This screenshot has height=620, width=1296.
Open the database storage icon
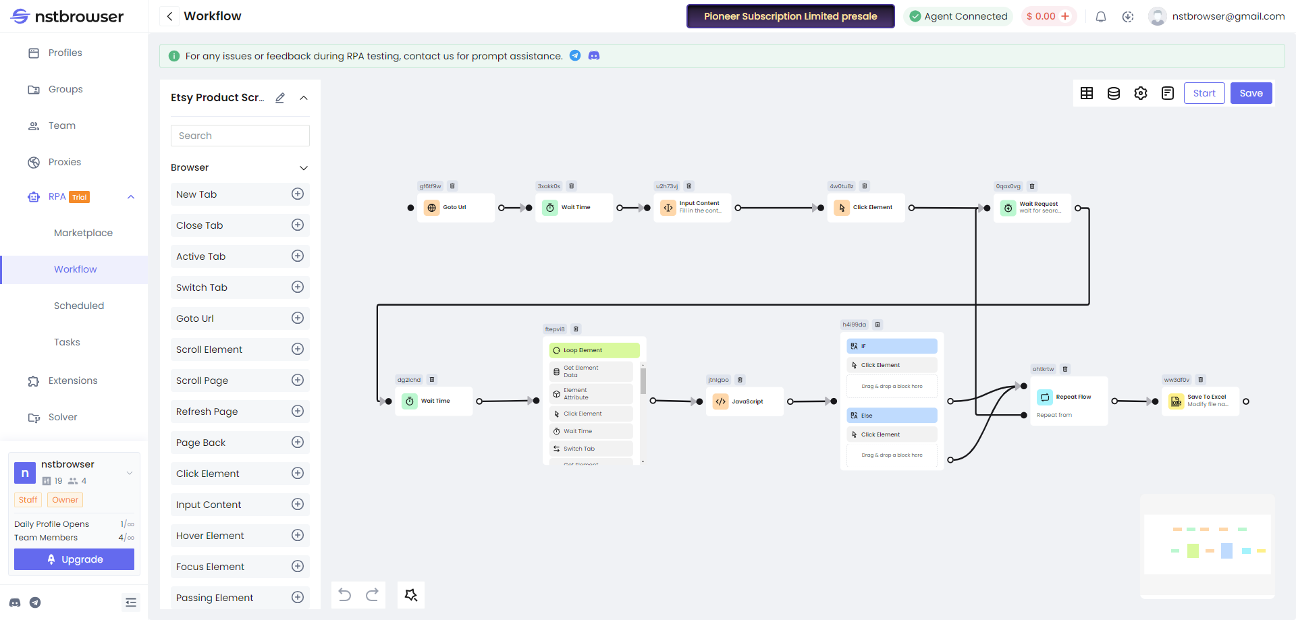(x=1114, y=93)
